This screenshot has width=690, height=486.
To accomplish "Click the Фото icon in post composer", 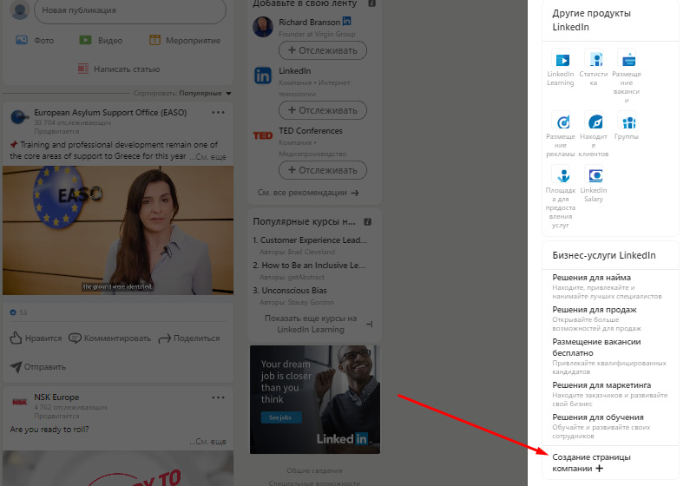I will click(x=22, y=40).
